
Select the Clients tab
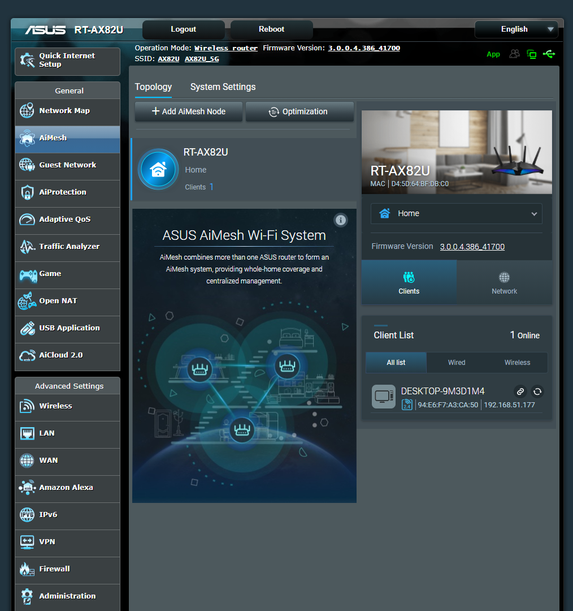[x=409, y=282]
